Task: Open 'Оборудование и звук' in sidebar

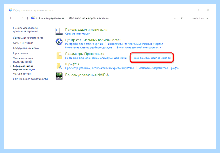Action: tap(26, 48)
